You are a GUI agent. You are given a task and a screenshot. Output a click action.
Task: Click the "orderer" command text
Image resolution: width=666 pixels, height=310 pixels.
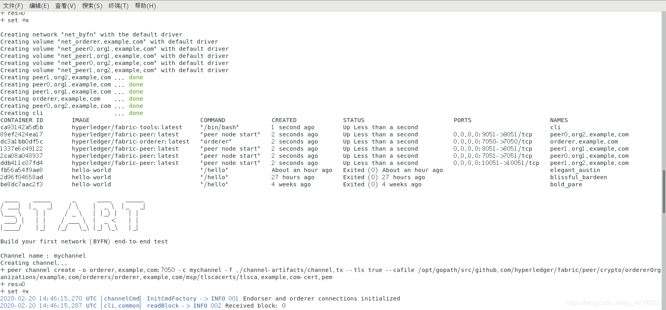pyautogui.click(x=216, y=142)
